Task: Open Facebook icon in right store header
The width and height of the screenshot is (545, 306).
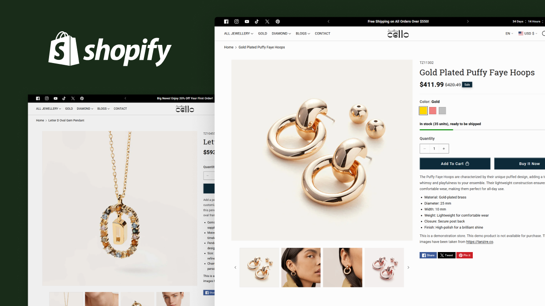Action: 226,21
